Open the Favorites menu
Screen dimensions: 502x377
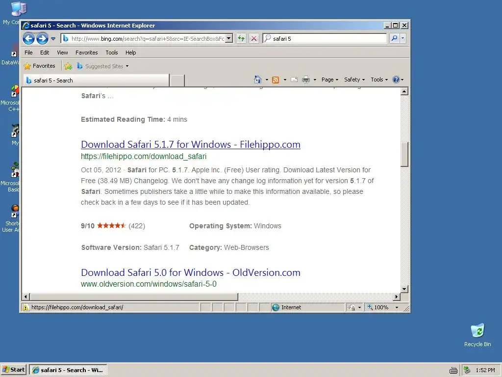click(86, 53)
